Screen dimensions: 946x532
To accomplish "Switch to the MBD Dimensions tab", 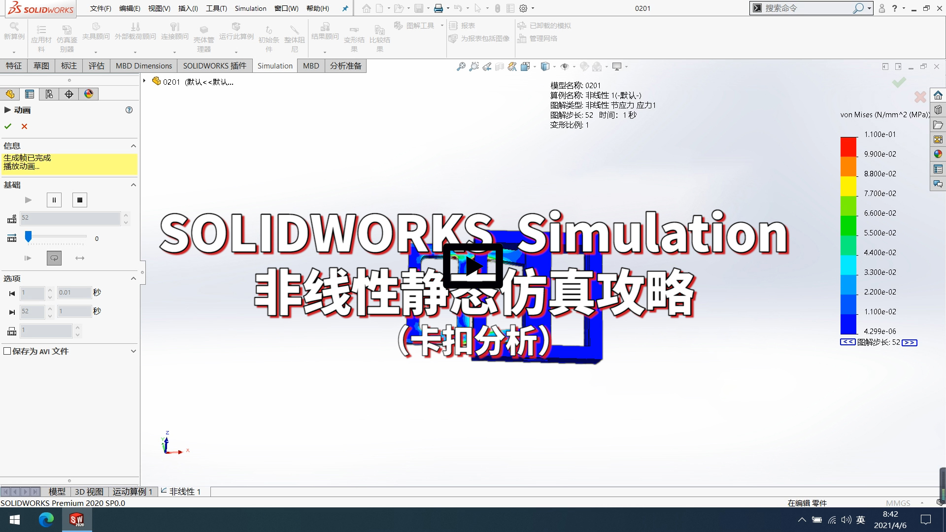I will pyautogui.click(x=143, y=66).
